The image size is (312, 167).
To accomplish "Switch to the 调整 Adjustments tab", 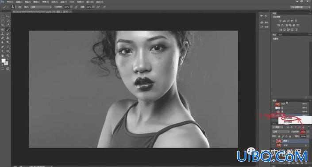I will tap(274, 13).
